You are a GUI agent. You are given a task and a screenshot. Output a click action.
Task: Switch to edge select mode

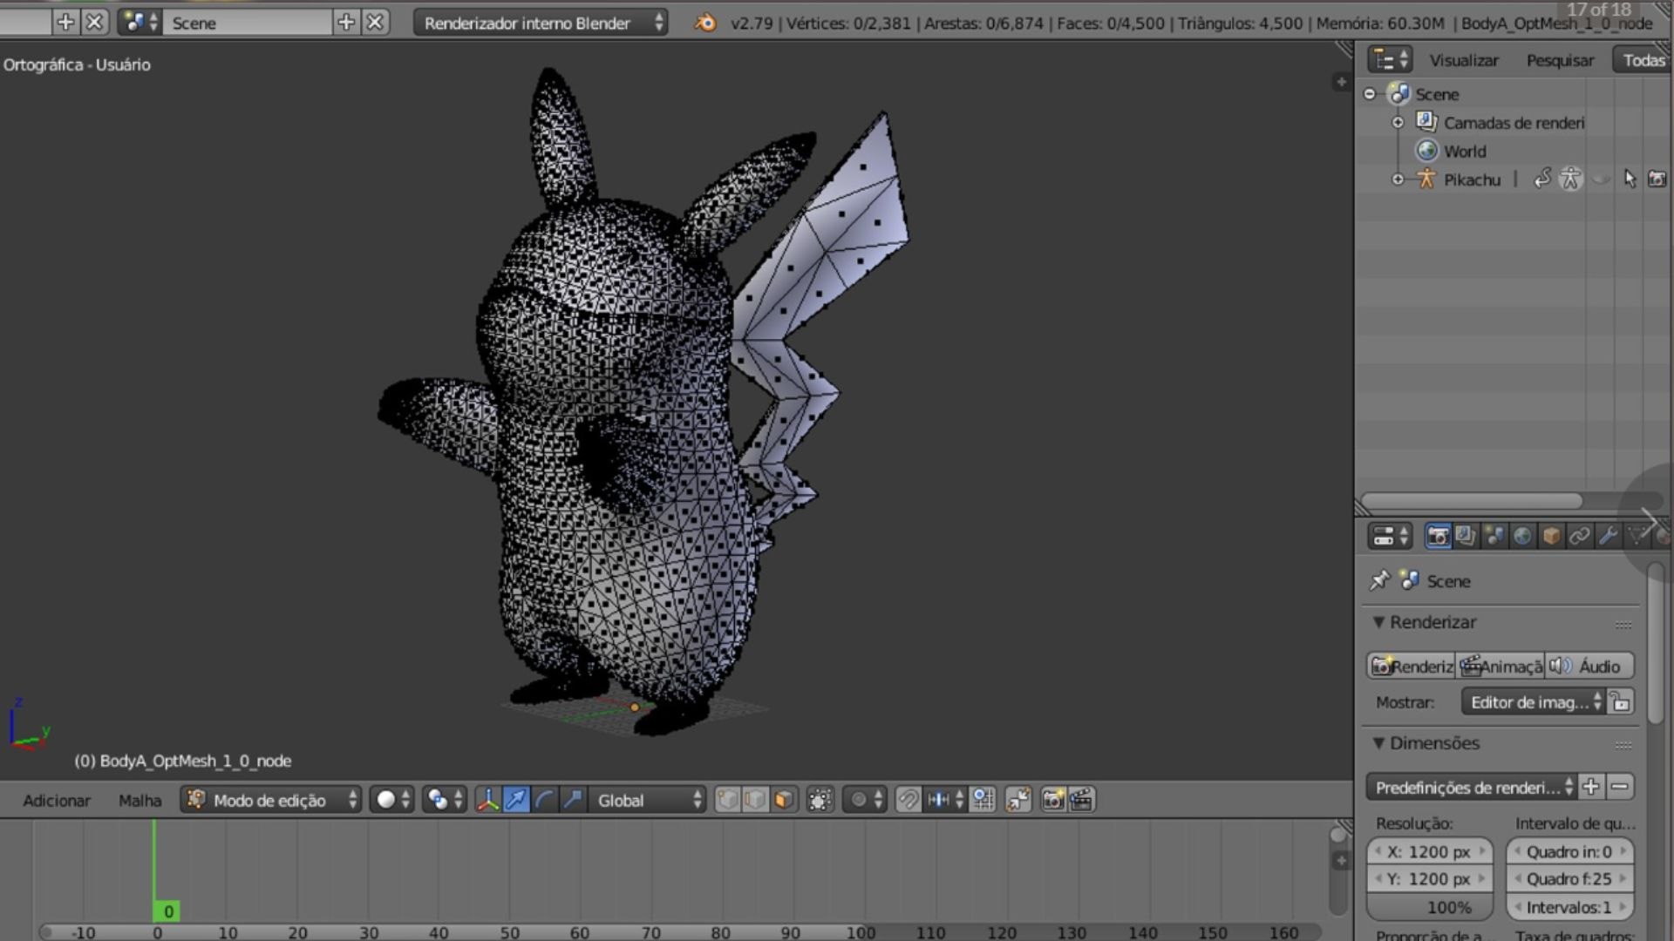[x=755, y=800]
